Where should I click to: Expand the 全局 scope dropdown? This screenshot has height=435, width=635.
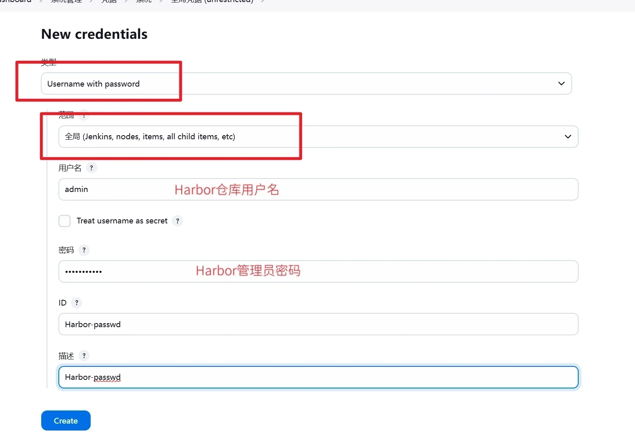pyautogui.click(x=318, y=136)
